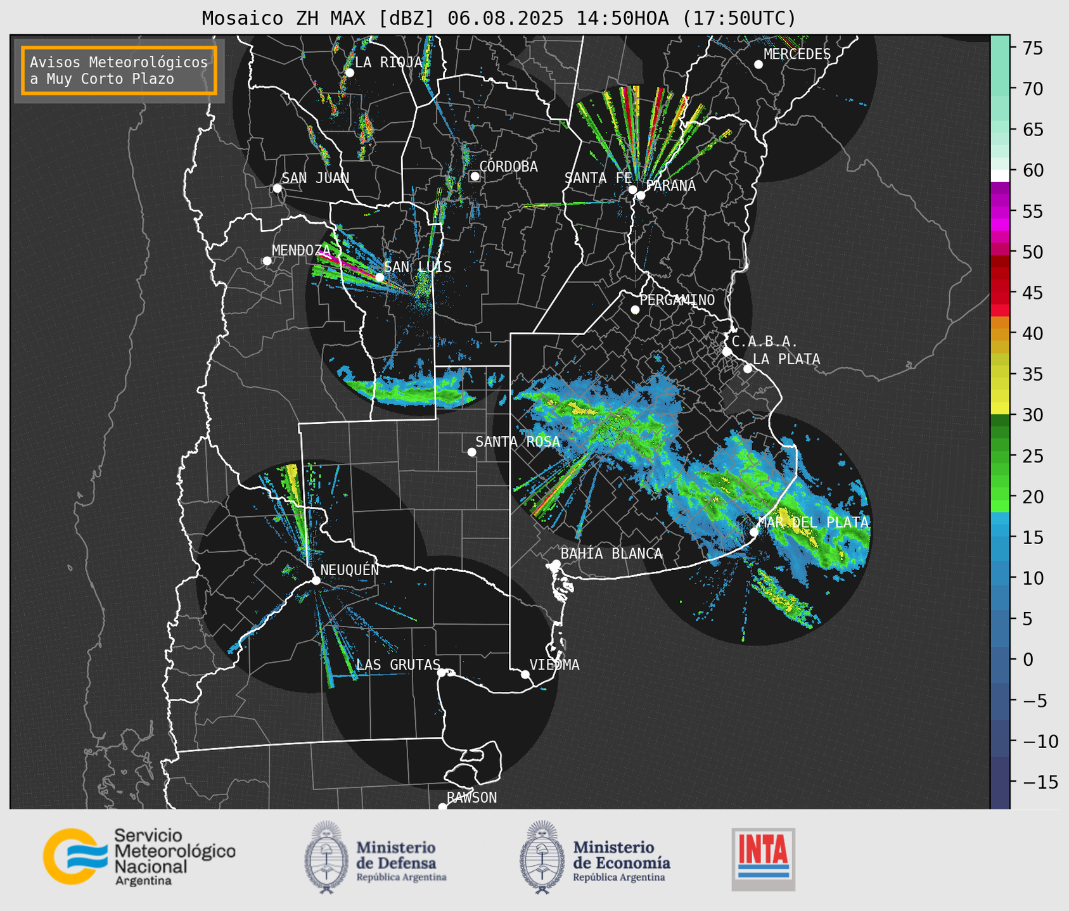Select the Mendoza city marker
Image resolution: width=1069 pixels, height=911 pixels.
point(267,261)
